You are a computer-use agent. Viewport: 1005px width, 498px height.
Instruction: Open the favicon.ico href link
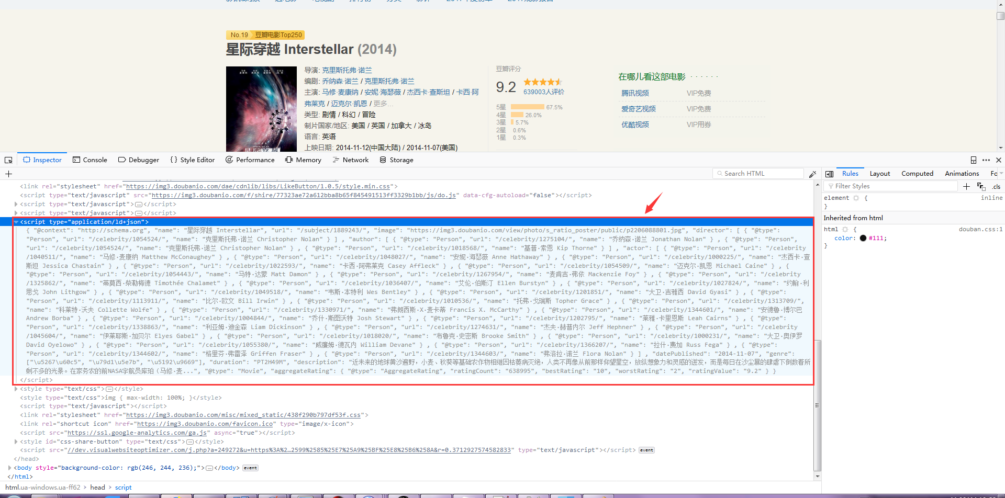[205, 424]
